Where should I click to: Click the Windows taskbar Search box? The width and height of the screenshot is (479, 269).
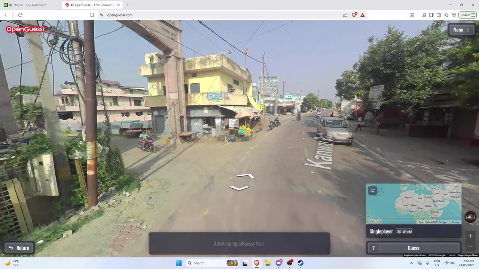(x=212, y=263)
